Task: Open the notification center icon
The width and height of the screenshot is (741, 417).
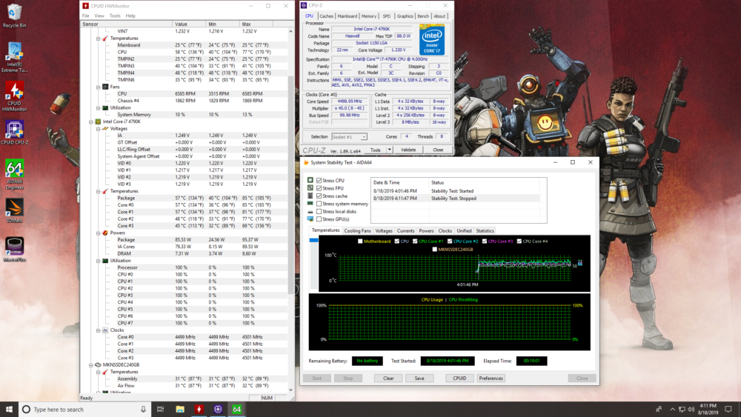Action: 728,409
